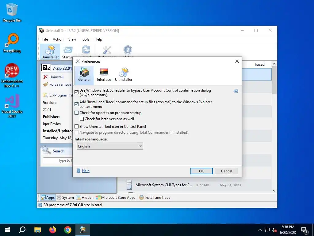
Task: Enable Show Uninstall Tool icon in Control Panel
Action: (76, 126)
